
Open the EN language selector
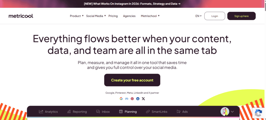coord(198,16)
